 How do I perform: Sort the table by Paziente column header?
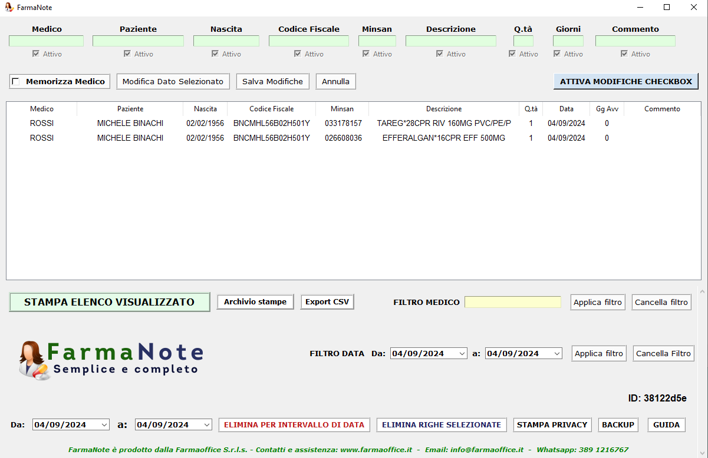click(130, 109)
